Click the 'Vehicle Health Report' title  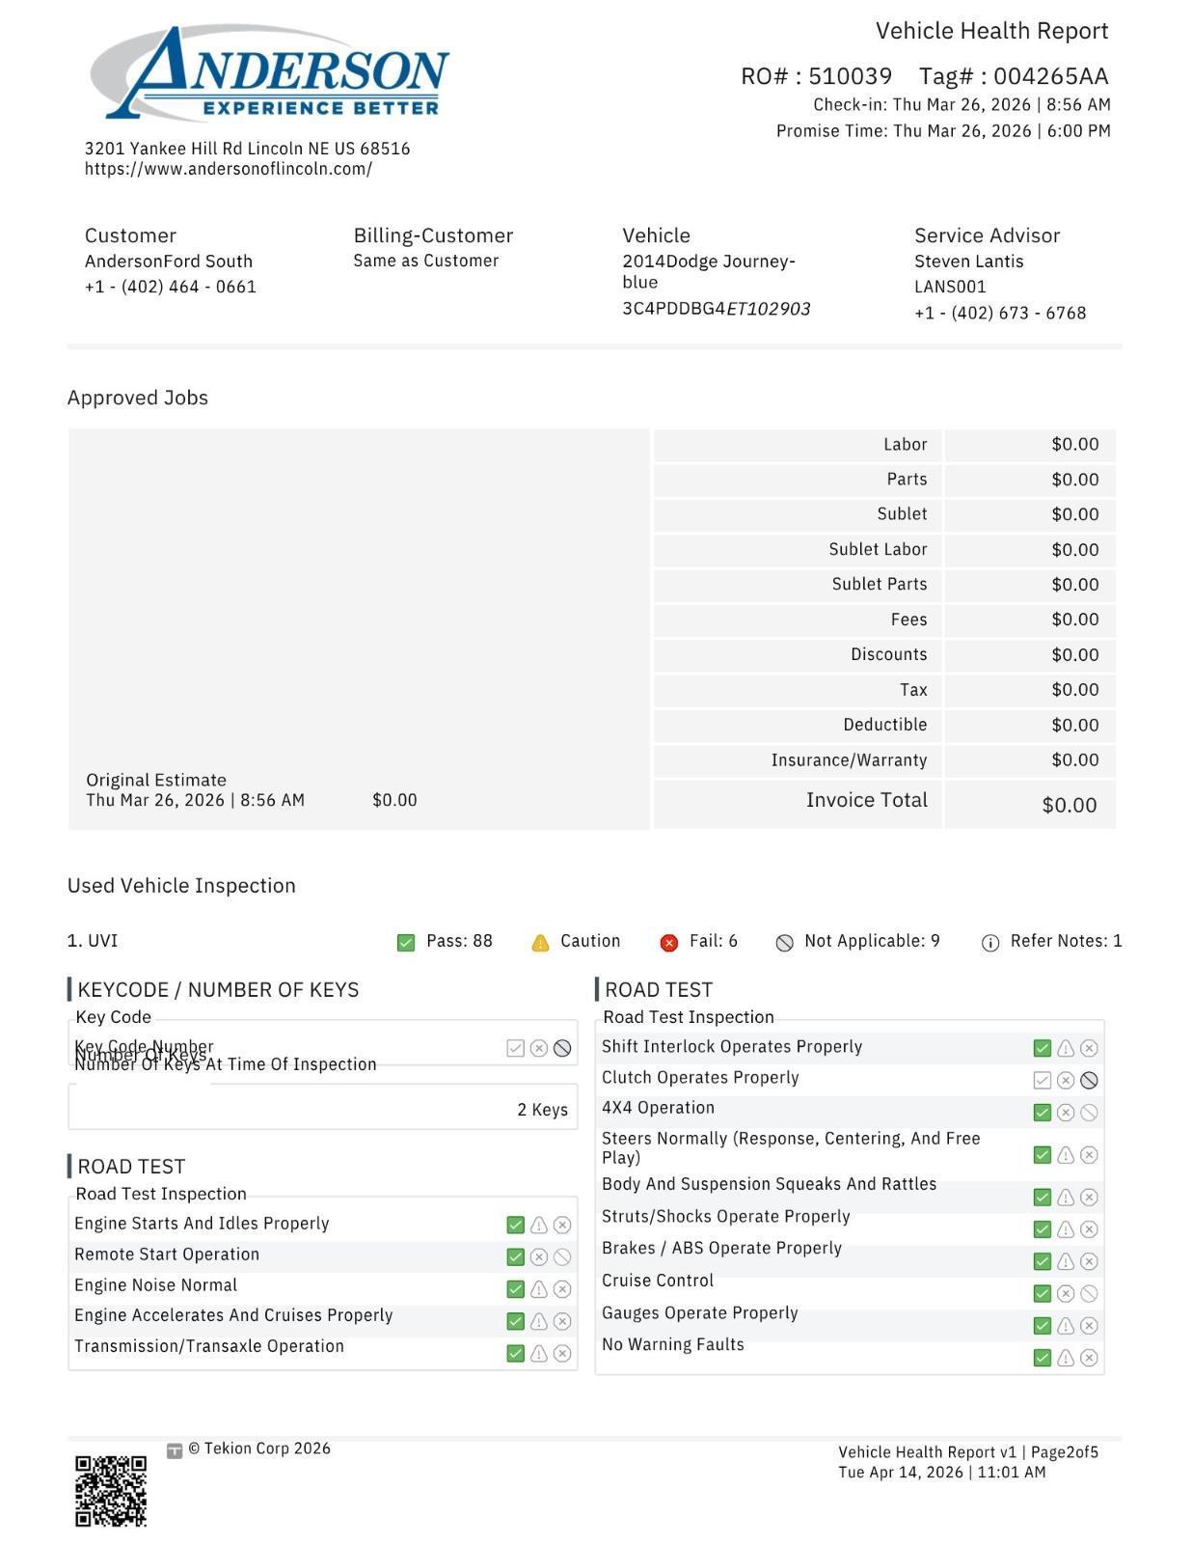(x=991, y=31)
